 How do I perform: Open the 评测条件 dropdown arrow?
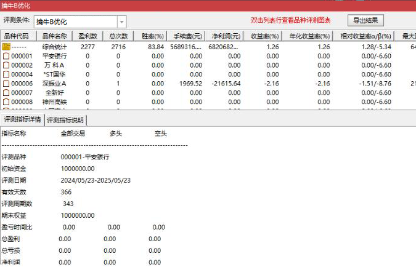click(122, 22)
